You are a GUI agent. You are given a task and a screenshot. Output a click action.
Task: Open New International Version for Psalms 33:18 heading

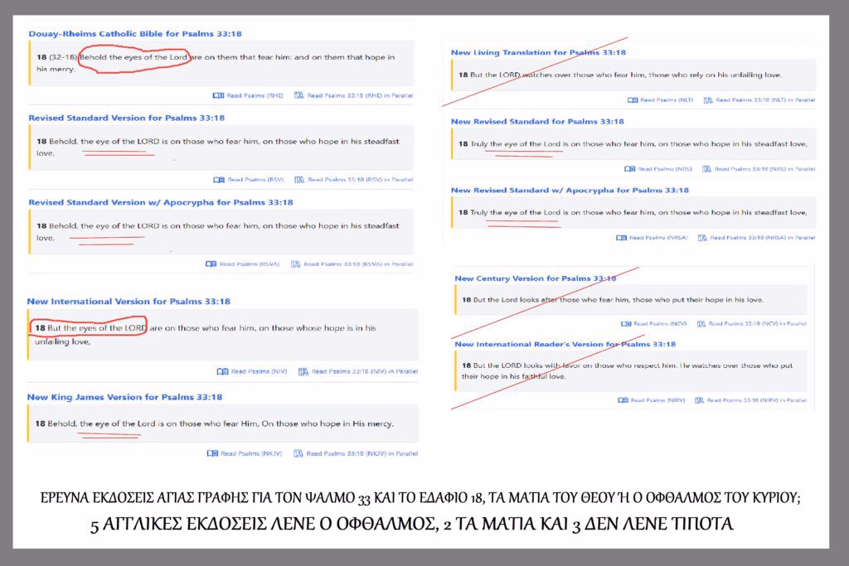(x=129, y=302)
